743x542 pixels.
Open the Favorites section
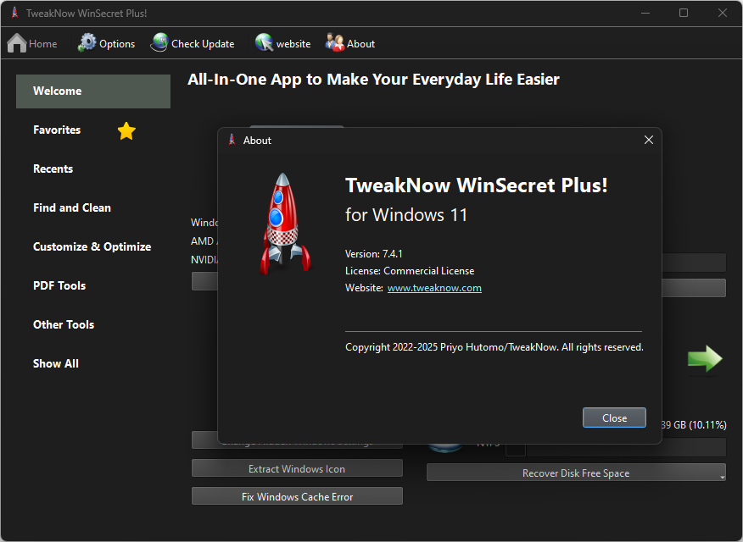(57, 130)
